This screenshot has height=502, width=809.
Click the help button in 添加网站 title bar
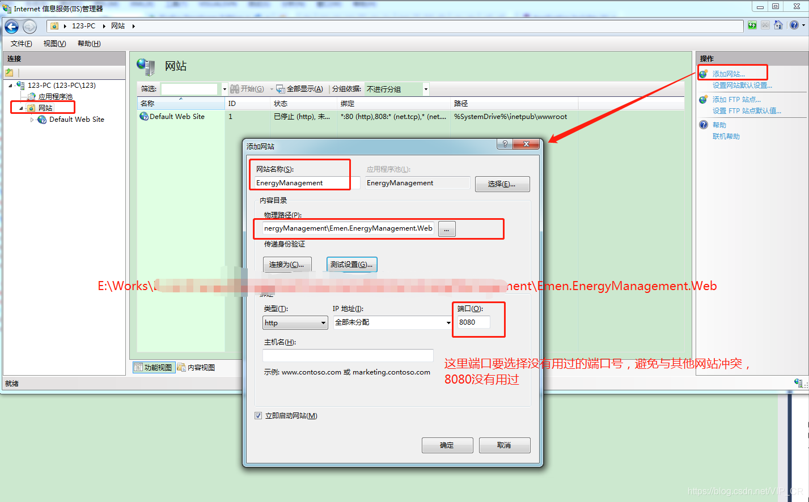[505, 144]
